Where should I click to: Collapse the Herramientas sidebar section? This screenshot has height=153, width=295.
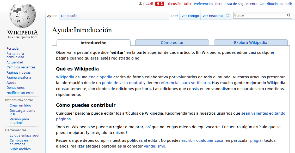coord(16,130)
